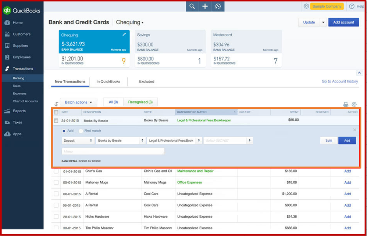
Task: Click the print icon above table
Action: pos(346,104)
